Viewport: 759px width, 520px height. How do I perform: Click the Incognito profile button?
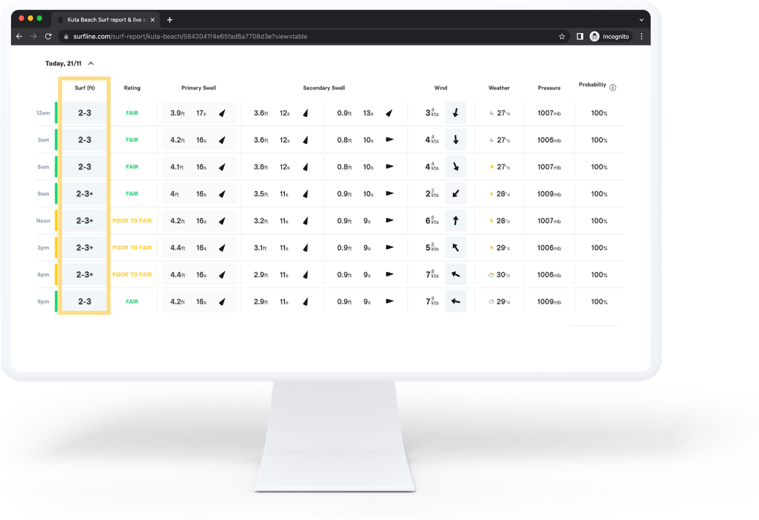610,37
